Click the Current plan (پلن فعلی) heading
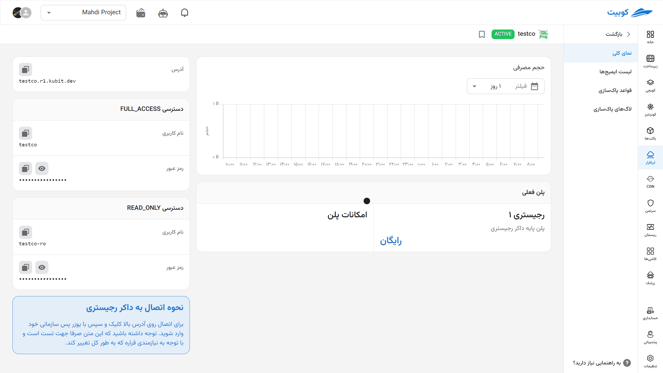This screenshot has width=663, height=373. 533,192
